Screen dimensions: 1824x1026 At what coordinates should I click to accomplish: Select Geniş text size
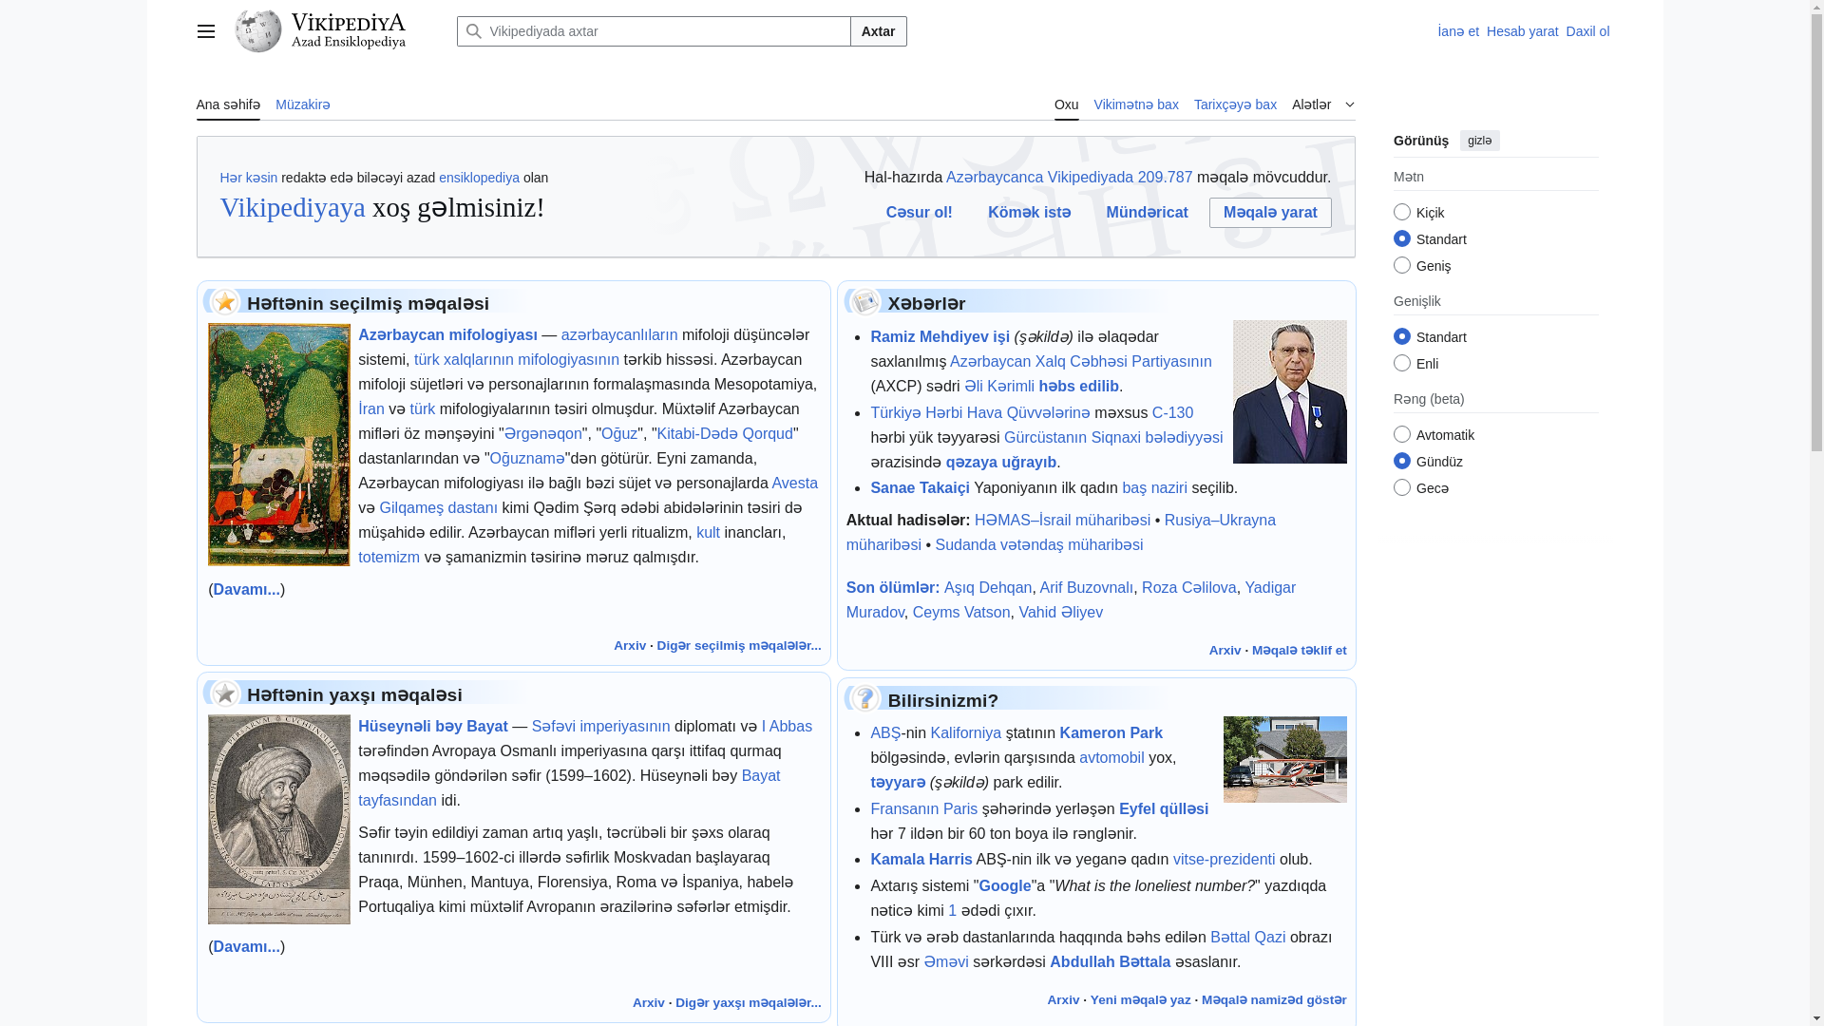pyautogui.click(x=1402, y=265)
